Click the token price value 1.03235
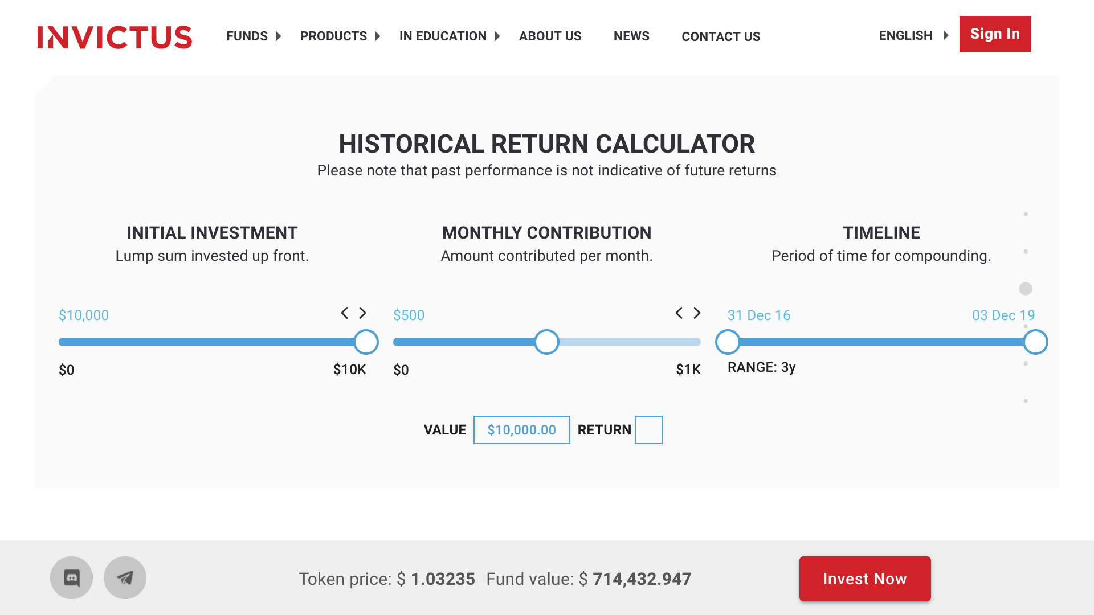Image resolution: width=1094 pixels, height=615 pixels. 443,579
